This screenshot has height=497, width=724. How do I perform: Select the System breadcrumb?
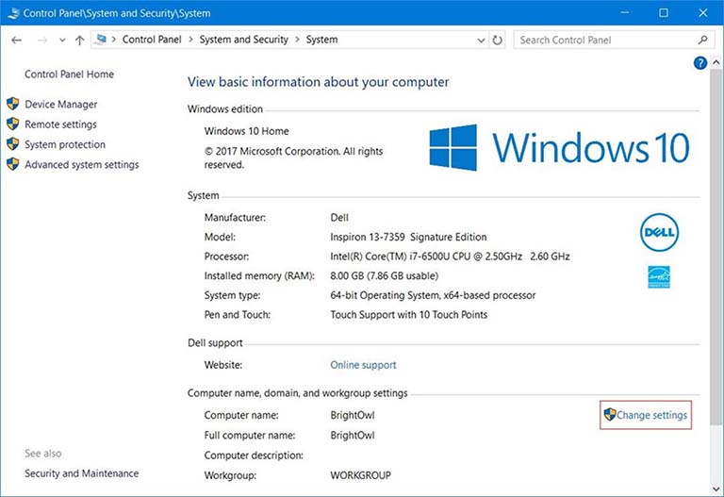tap(321, 40)
